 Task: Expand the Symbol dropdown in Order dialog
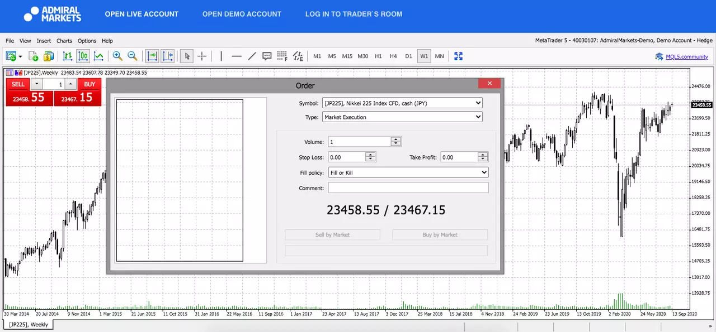coord(402,103)
